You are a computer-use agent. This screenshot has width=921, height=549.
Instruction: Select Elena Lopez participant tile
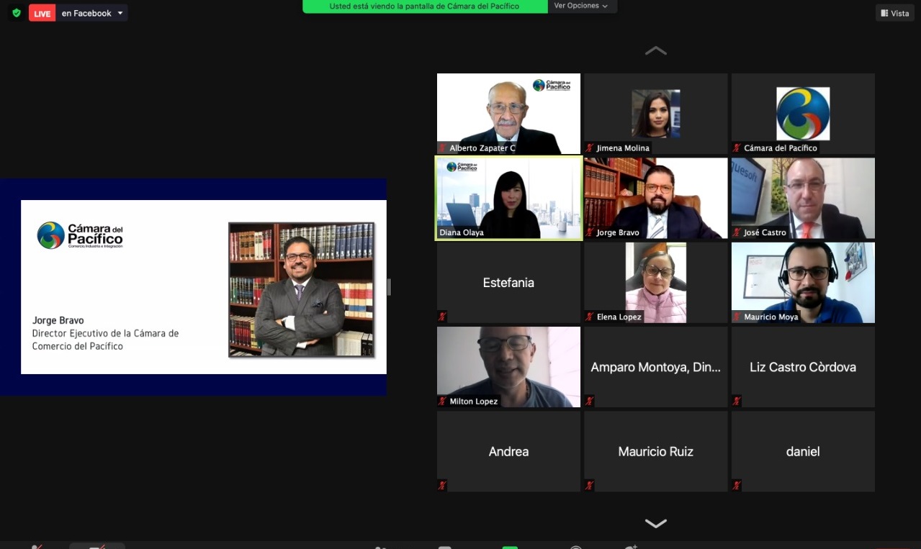tap(655, 283)
